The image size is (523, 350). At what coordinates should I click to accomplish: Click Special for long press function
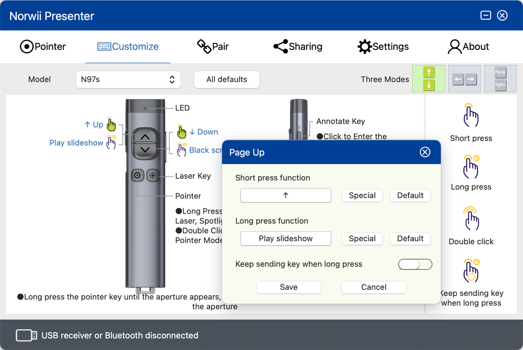tap(362, 238)
